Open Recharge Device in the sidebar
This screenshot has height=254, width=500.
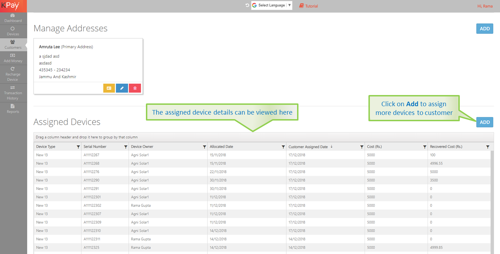(x=13, y=74)
